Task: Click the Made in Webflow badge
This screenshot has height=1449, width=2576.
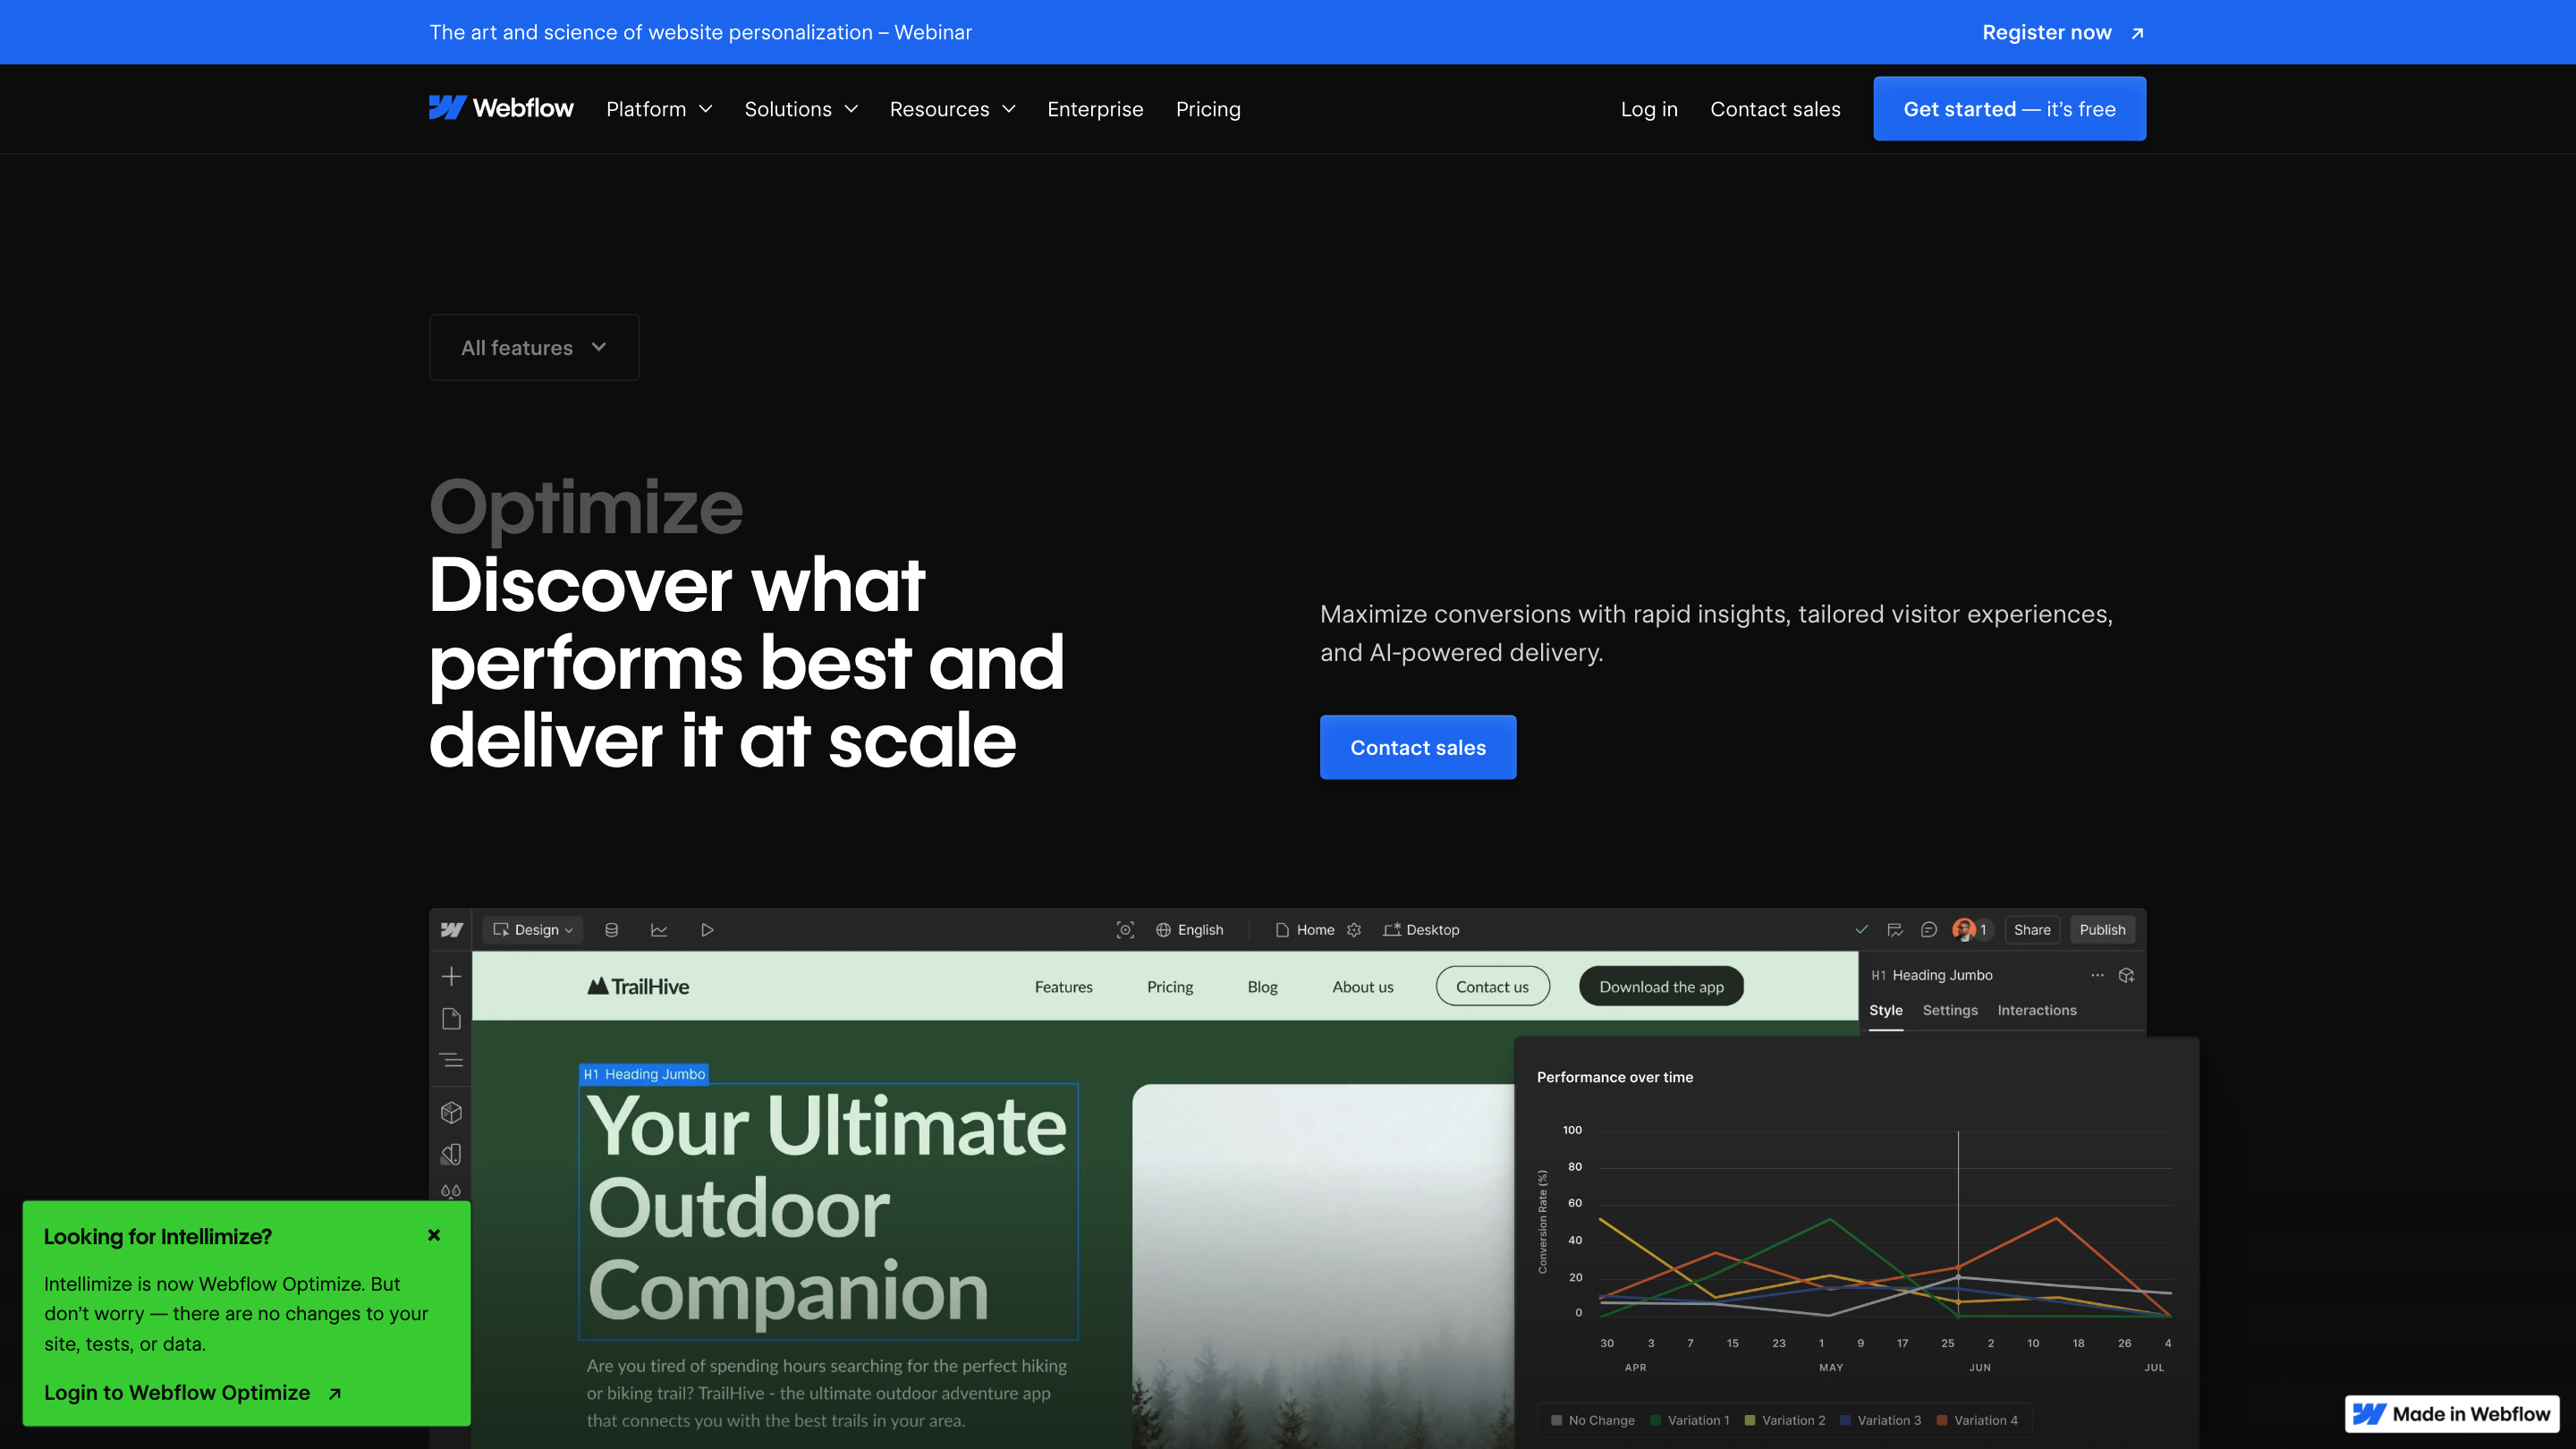Action: (2451, 1414)
